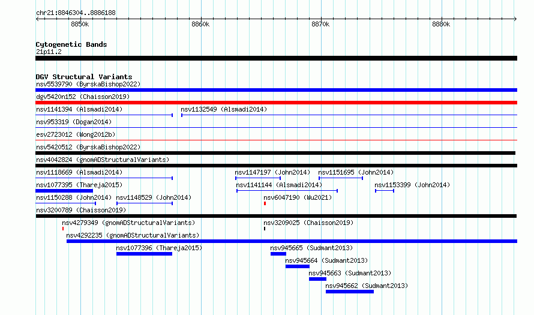Select the black nsv3209025 variant marker

[x=265, y=229]
